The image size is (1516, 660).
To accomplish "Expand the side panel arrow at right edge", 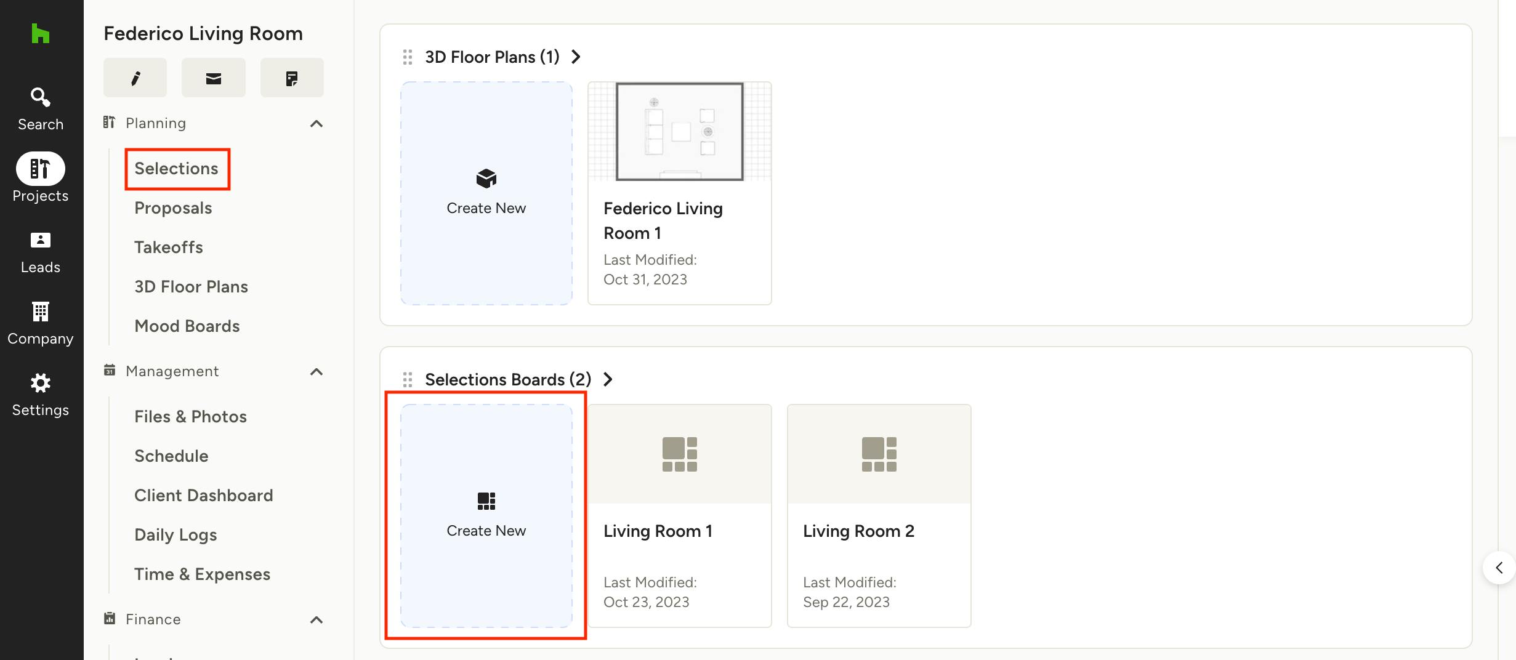I will point(1499,568).
